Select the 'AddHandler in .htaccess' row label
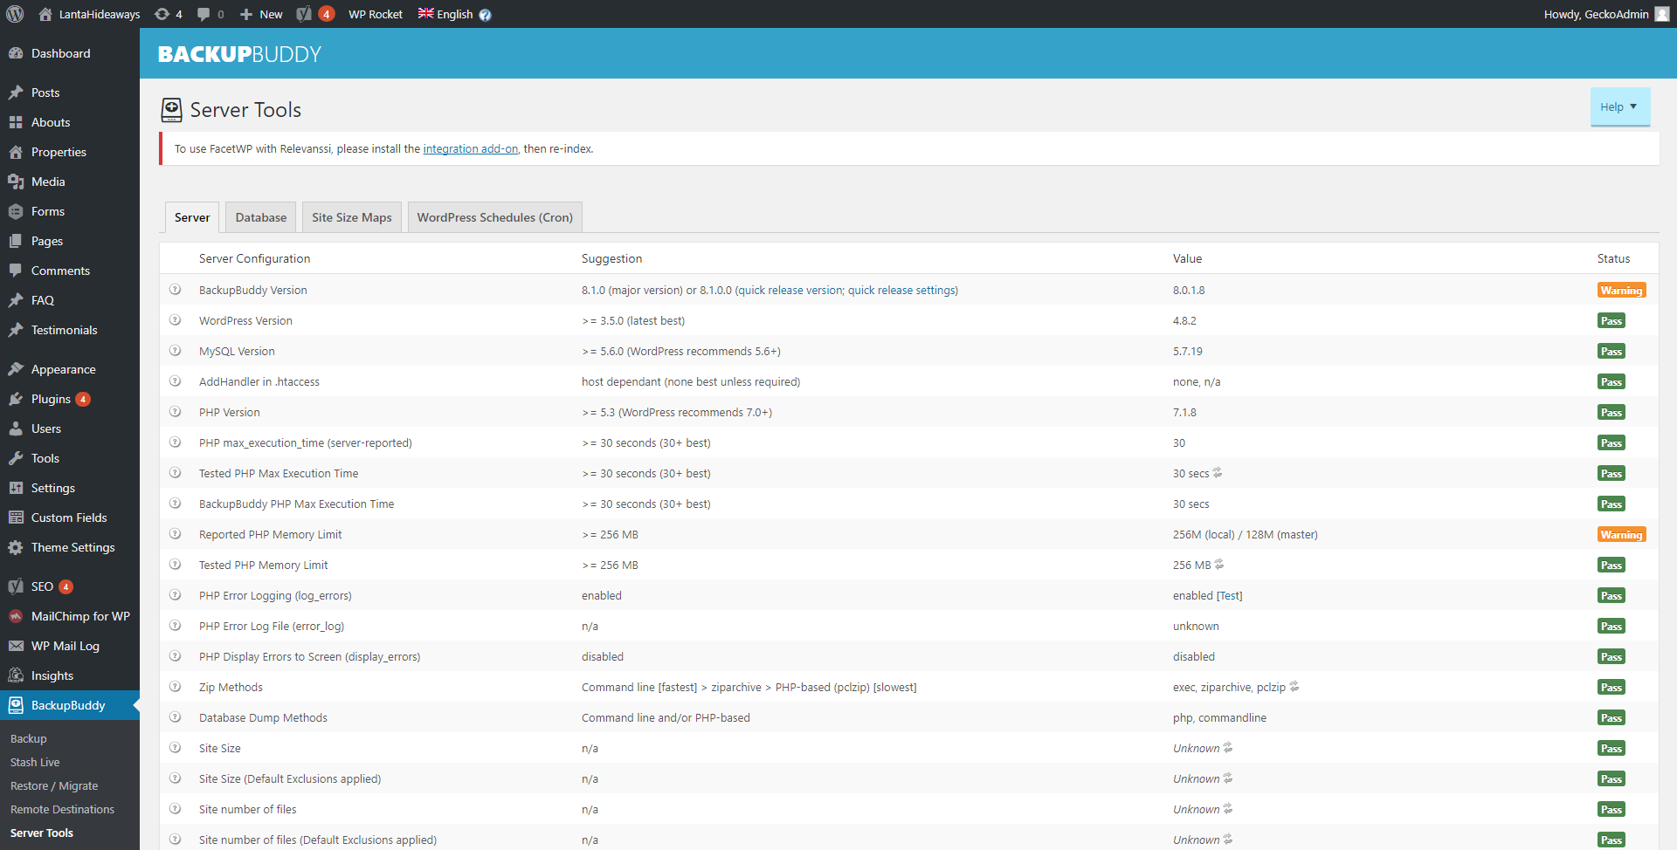The width and height of the screenshot is (1677, 850). 259,382
